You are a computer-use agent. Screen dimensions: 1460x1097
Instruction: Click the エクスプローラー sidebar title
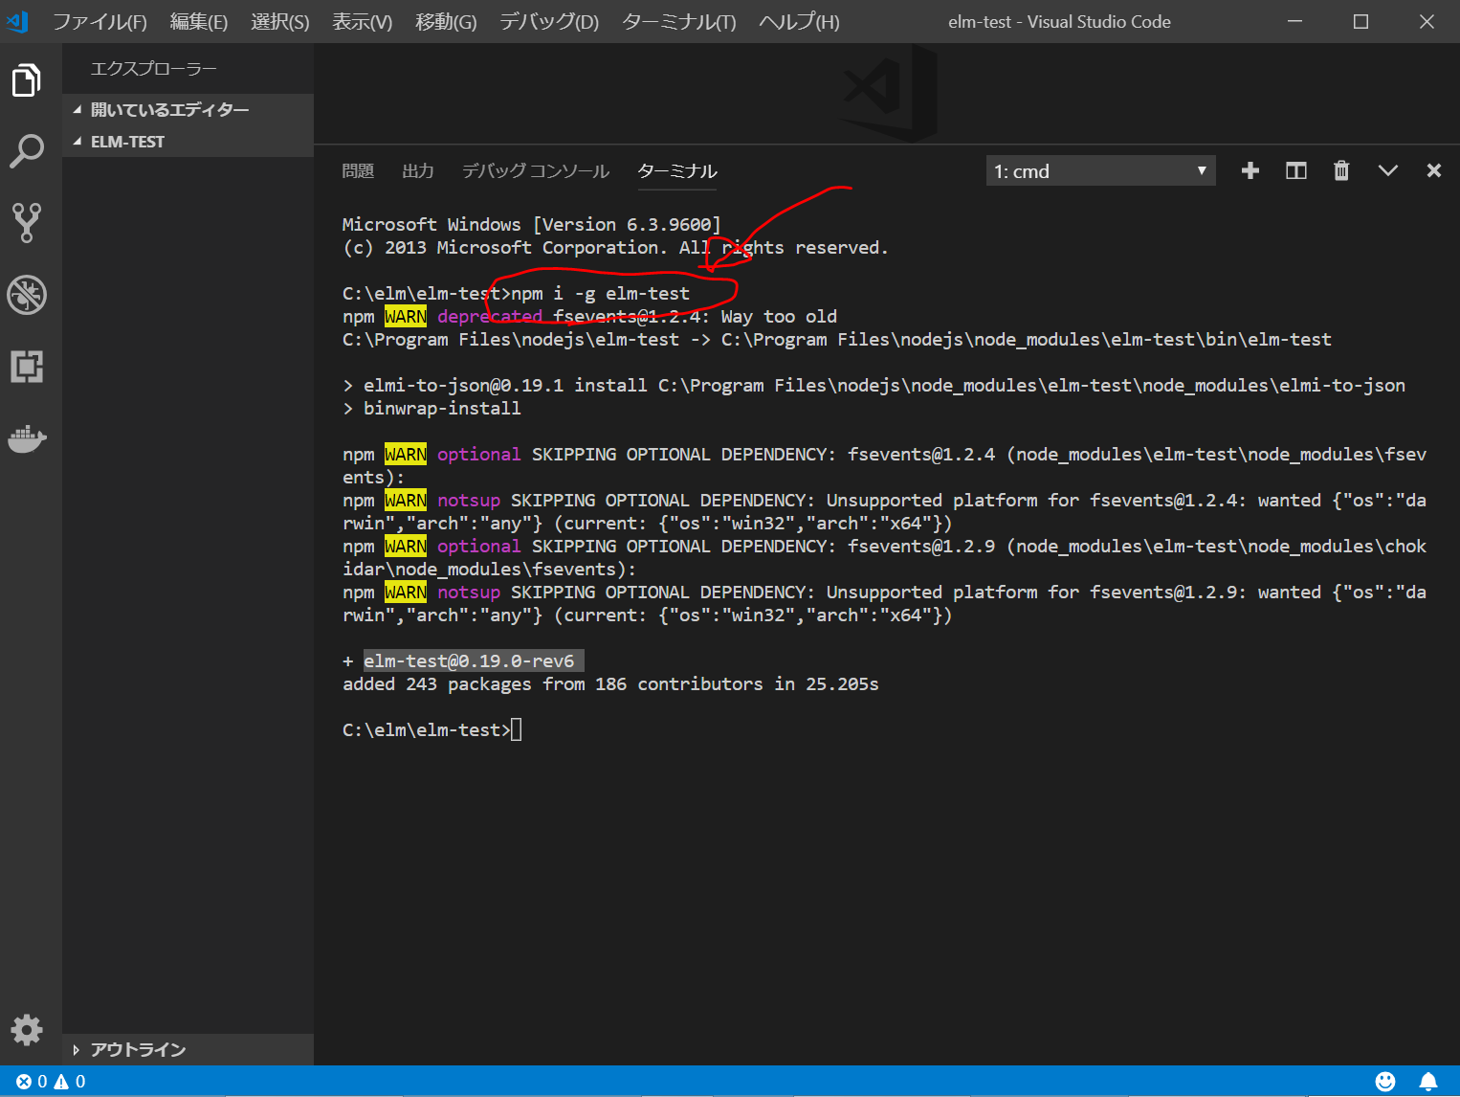click(x=153, y=69)
